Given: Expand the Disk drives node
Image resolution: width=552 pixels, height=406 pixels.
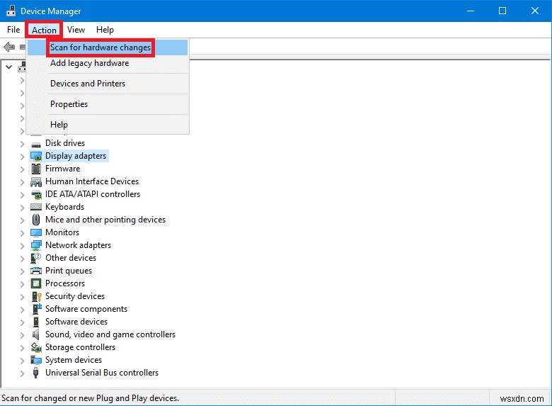Looking at the screenshot, I should pos(22,144).
